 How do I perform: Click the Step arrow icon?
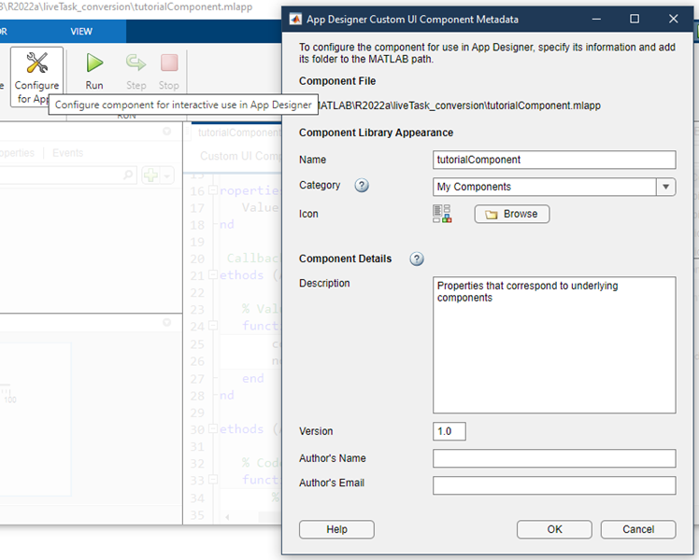pos(136,63)
